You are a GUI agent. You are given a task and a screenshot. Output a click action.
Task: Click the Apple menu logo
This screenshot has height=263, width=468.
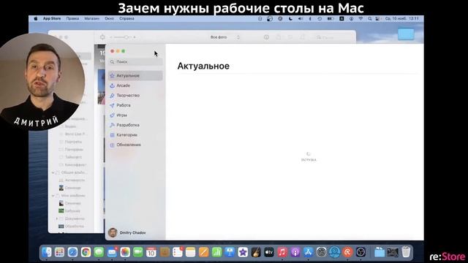coord(36,18)
